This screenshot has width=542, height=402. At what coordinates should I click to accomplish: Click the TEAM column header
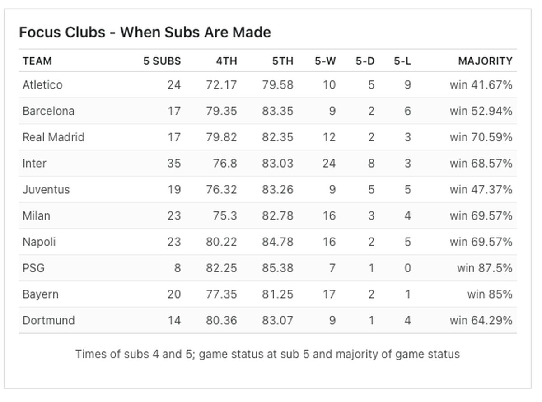click(37, 61)
